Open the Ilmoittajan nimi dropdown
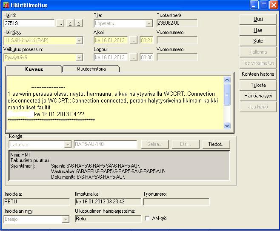The image size is (280, 231). [66, 219]
